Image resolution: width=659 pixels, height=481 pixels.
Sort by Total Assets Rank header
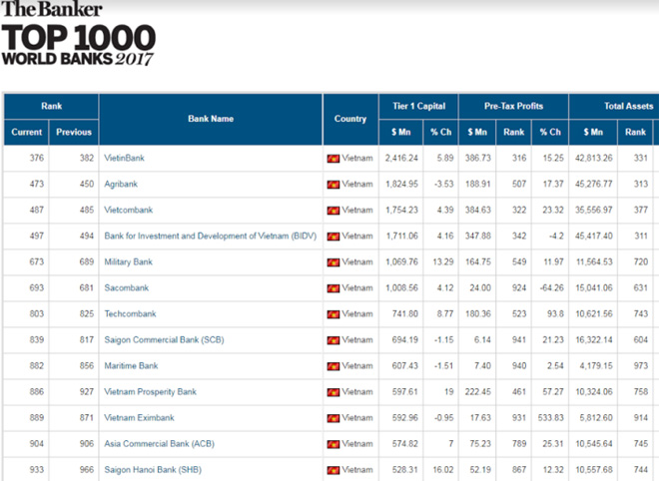[x=635, y=133]
